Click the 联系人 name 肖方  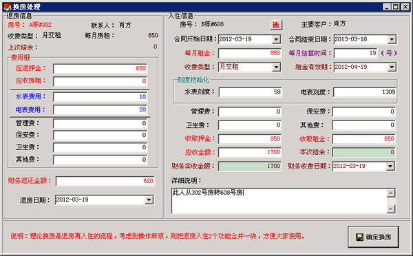[x=125, y=25]
